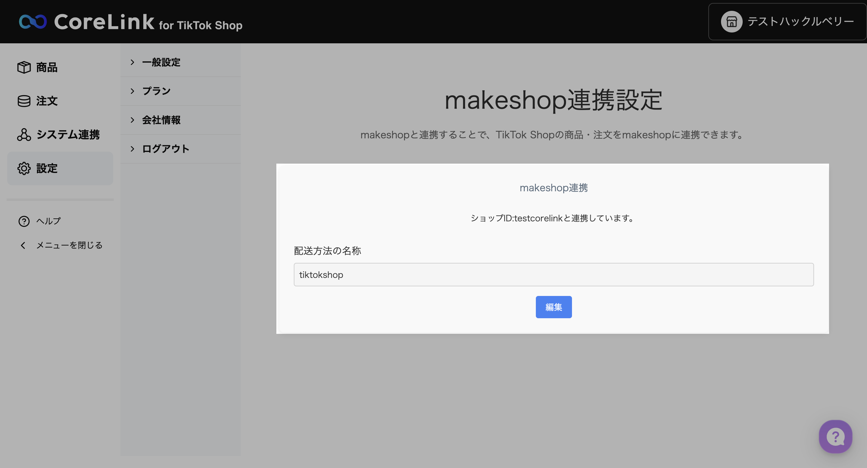Screen dimensions: 867x468
Task: Expand the ログアウト chevron
Action: pyautogui.click(x=132, y=149)
